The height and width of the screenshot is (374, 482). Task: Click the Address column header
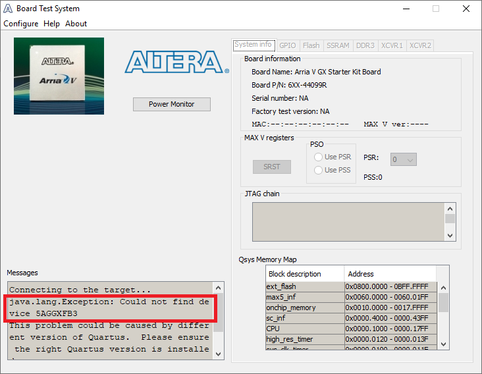(390, 274)
